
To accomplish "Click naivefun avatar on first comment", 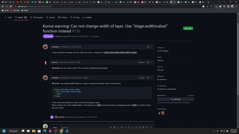I will (x=45, y=47).
